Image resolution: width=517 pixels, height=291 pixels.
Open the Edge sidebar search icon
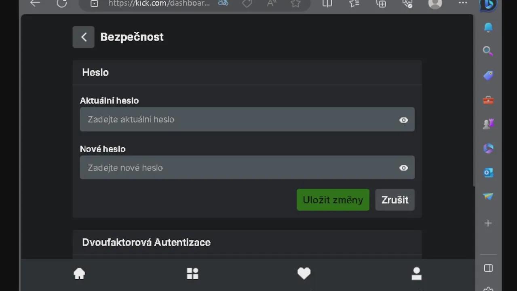(488, 51)
